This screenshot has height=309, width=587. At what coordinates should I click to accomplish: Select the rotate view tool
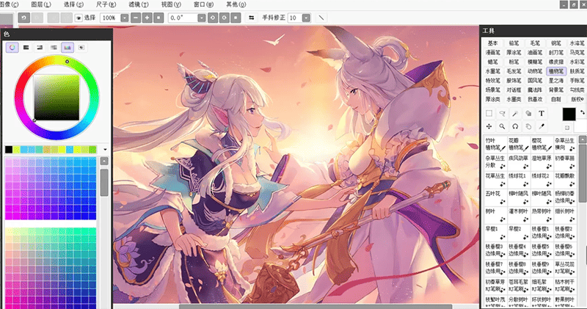(x=515, y=126)
